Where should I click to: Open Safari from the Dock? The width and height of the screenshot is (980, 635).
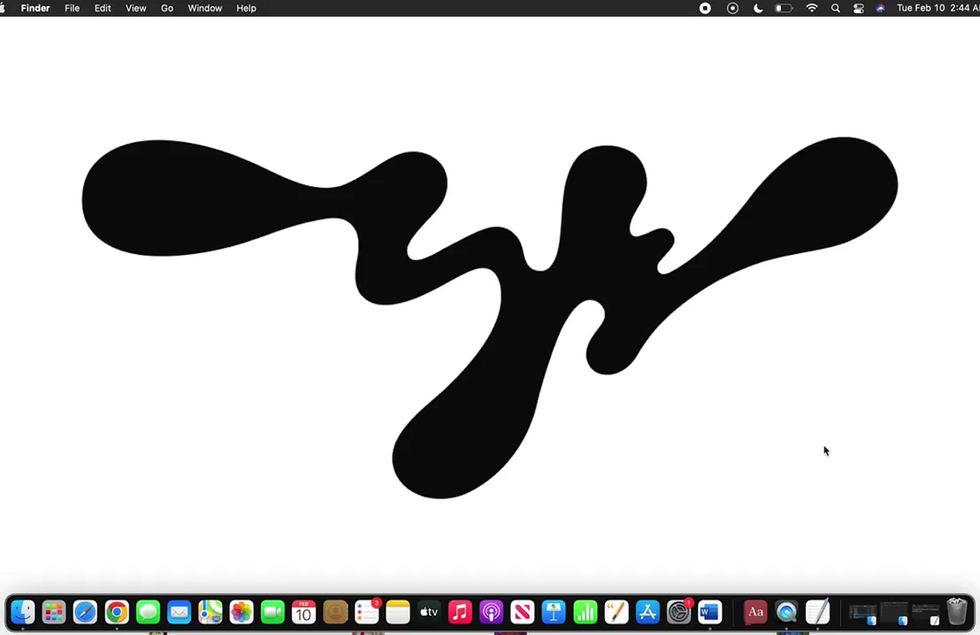tap(85, 612)
